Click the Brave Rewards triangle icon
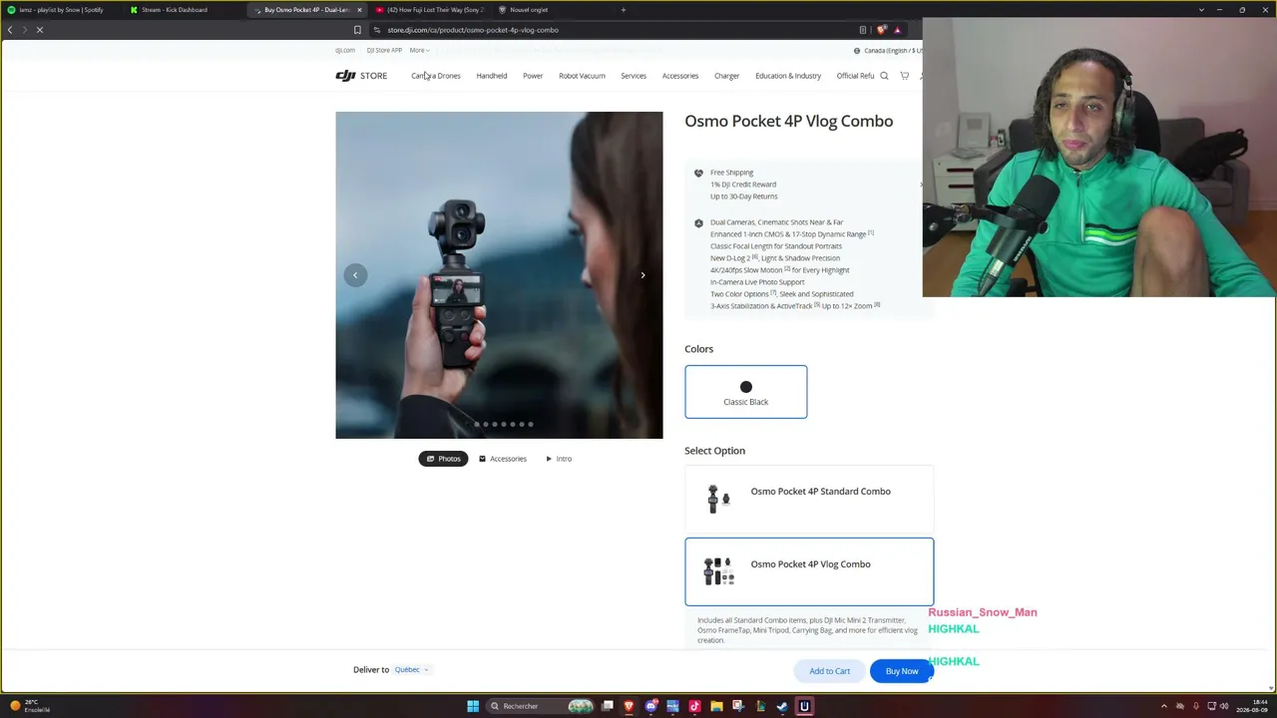Screen dimensions: 1277x718 [x=897, y=30]
